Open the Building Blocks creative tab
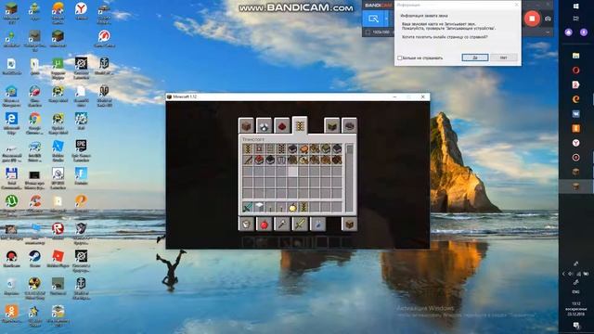 click(x=246, y=126)
